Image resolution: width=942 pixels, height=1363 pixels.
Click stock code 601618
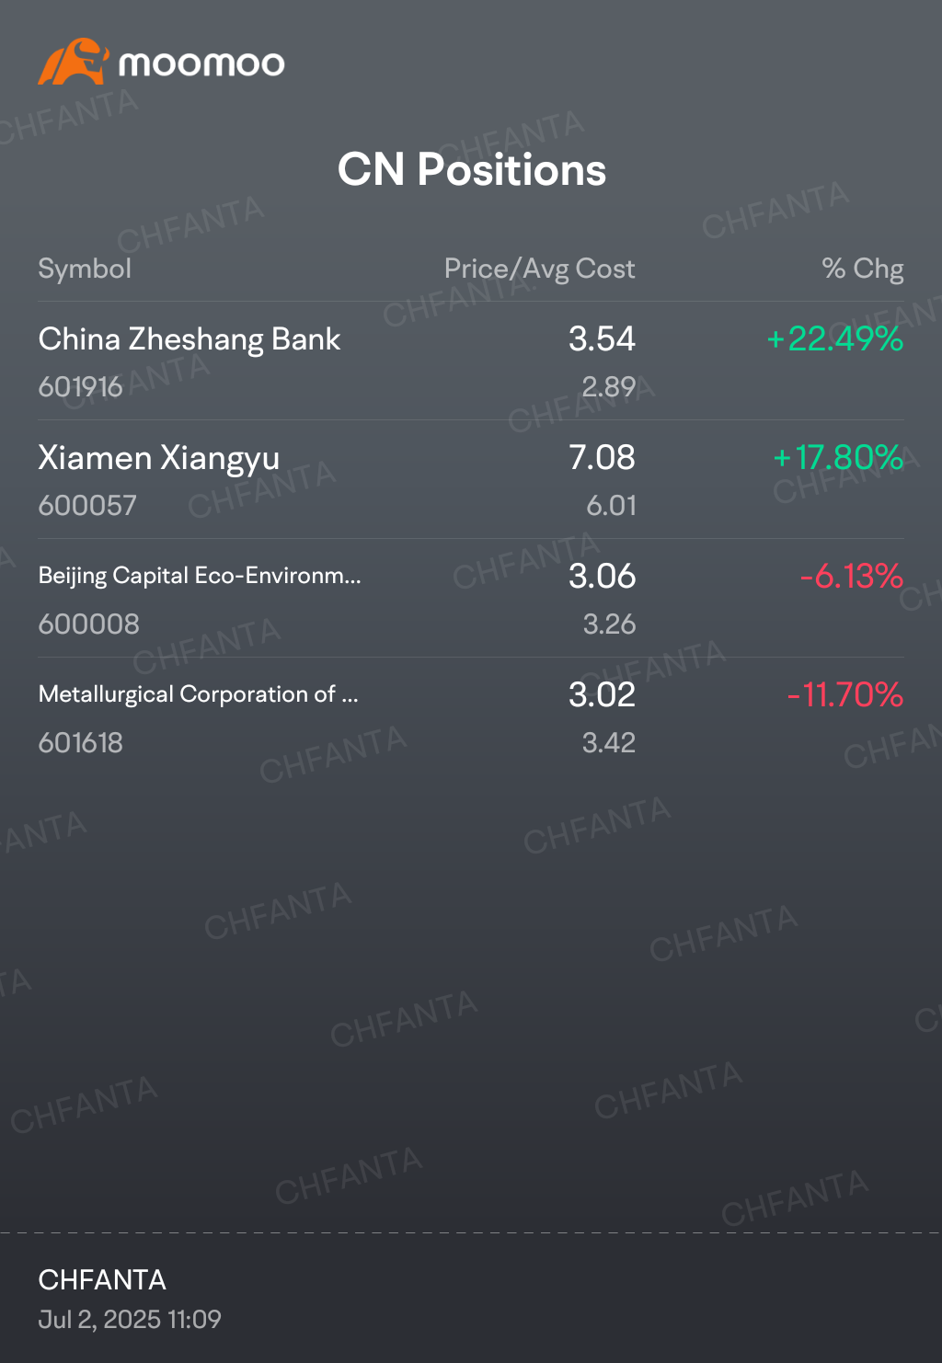(80, 743)
